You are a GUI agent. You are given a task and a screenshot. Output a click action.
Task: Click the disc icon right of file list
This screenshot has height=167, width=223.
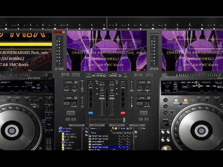(136, 132)
